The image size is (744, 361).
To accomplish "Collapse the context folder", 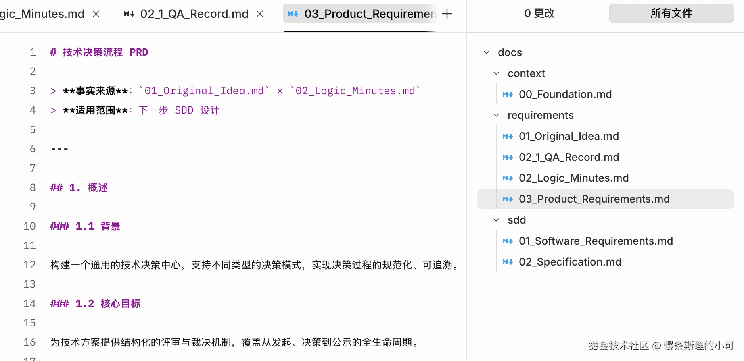I will point(496,73).
